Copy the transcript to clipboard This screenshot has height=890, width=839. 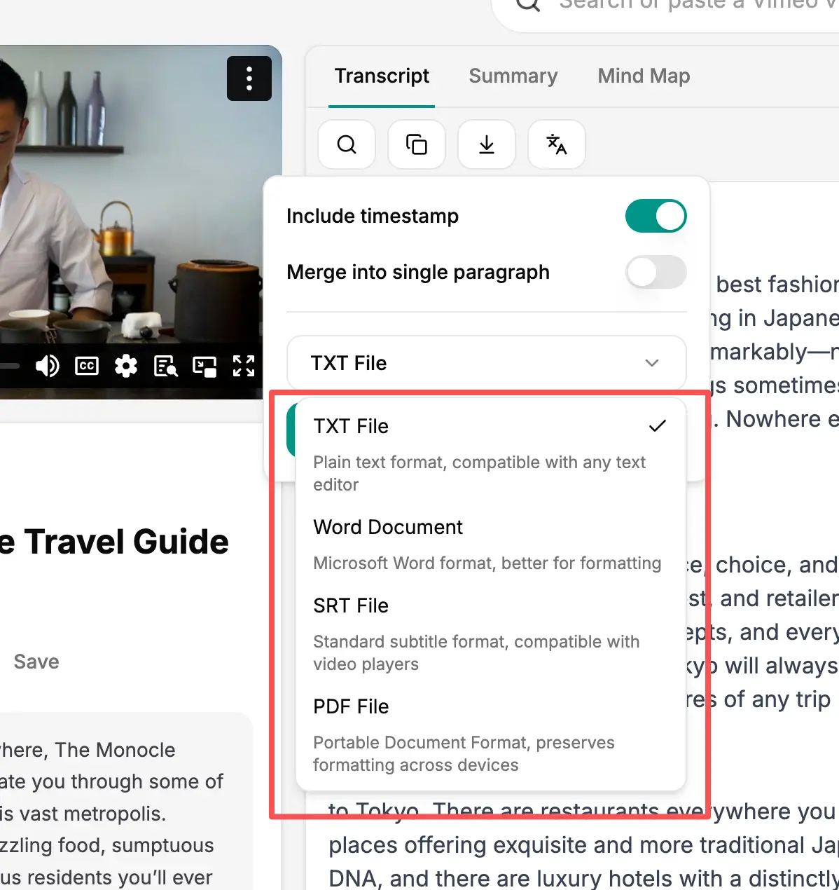pos(417,144)
